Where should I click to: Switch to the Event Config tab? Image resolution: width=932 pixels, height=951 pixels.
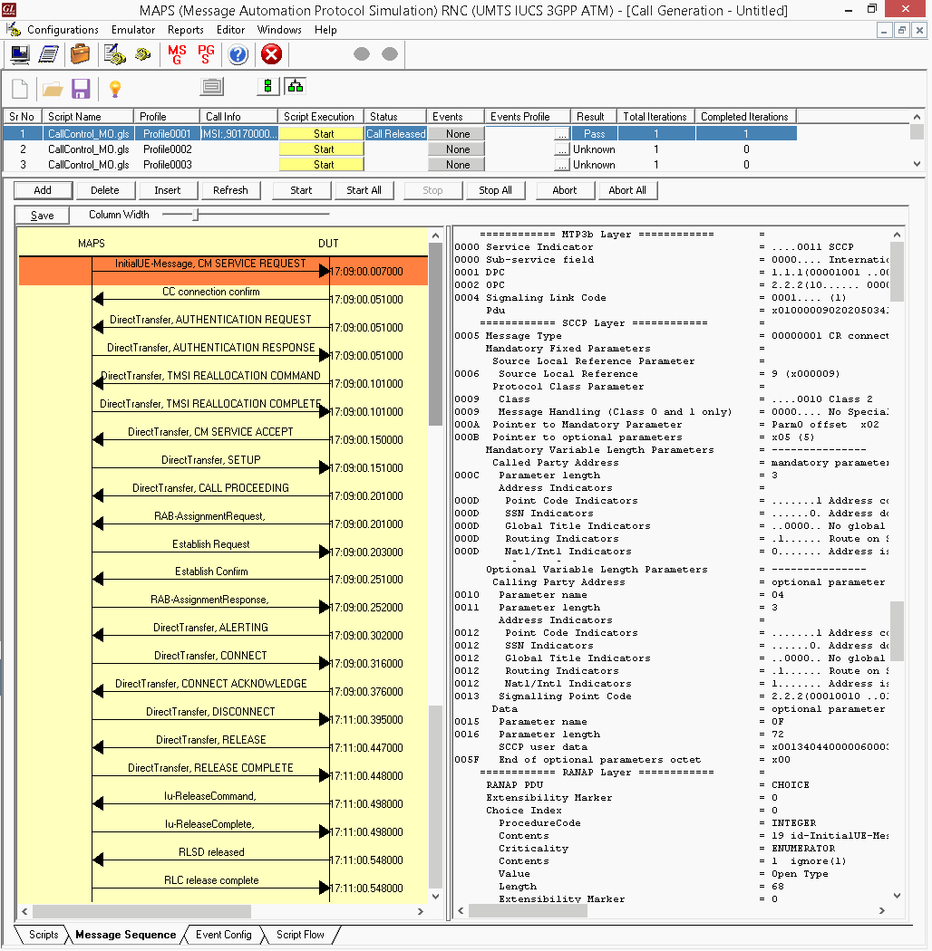223,935
